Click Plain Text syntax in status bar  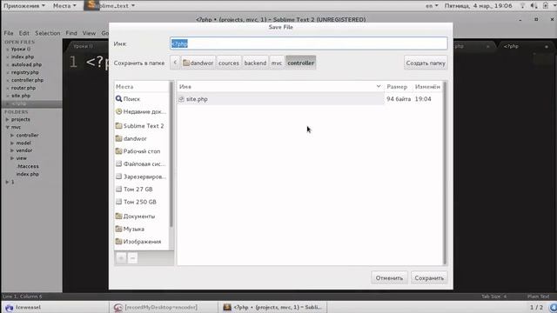point(538,296)
